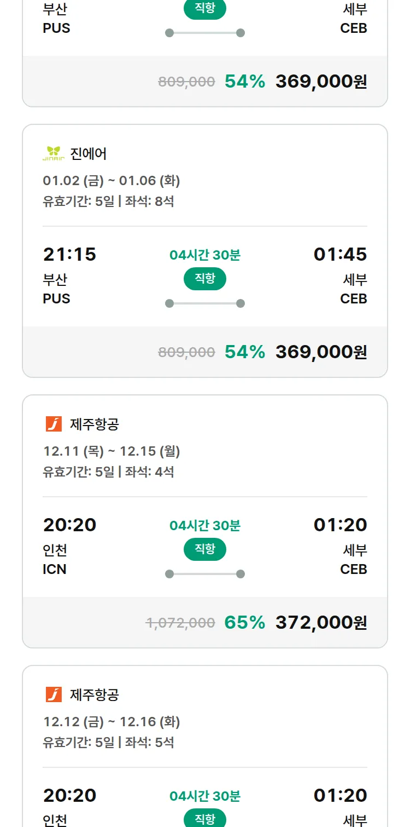This screenshot has width=410, height=827.
Task: Click the 65% discount label
Action: 244,623
